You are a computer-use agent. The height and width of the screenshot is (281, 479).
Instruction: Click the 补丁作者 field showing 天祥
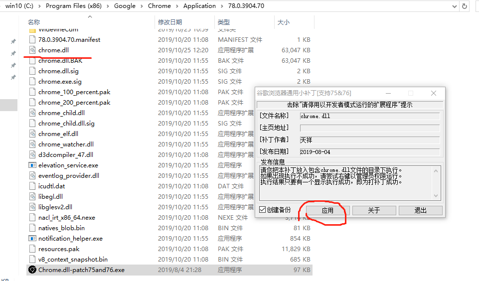point(370,140)
